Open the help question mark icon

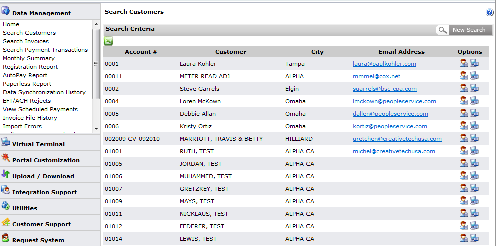tap(489, 13)
